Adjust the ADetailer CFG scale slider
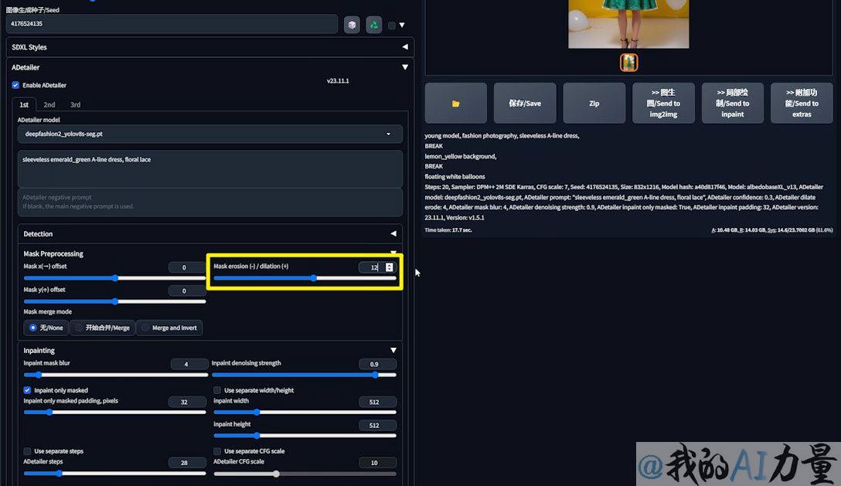This screenshot has height=486, width=841. [305, 474]
